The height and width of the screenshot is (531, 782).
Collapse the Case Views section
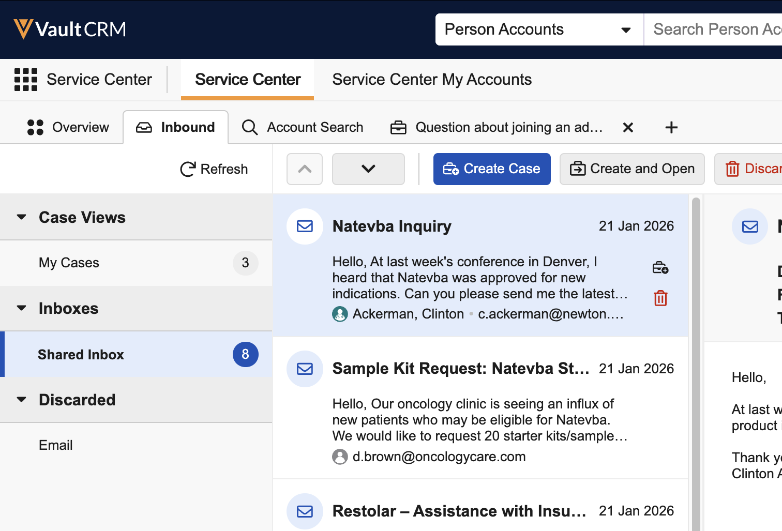coord(21,217)
